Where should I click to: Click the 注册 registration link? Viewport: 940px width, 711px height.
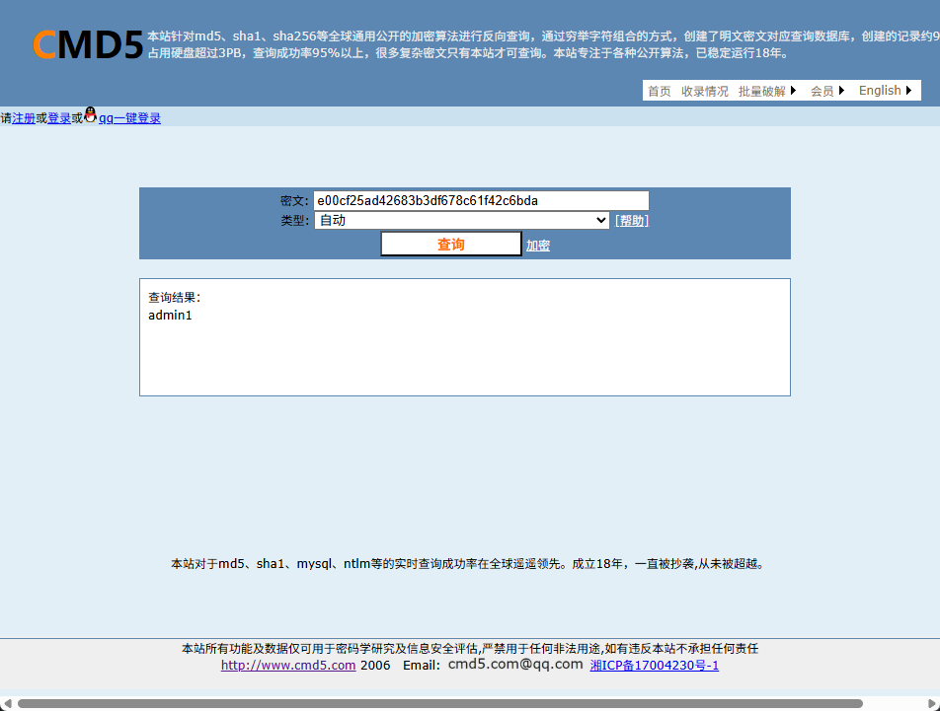(25, 117)
